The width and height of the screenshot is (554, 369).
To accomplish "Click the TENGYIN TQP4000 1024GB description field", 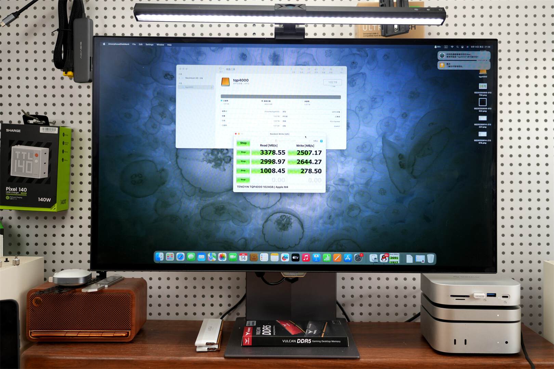I will [279, 187].
